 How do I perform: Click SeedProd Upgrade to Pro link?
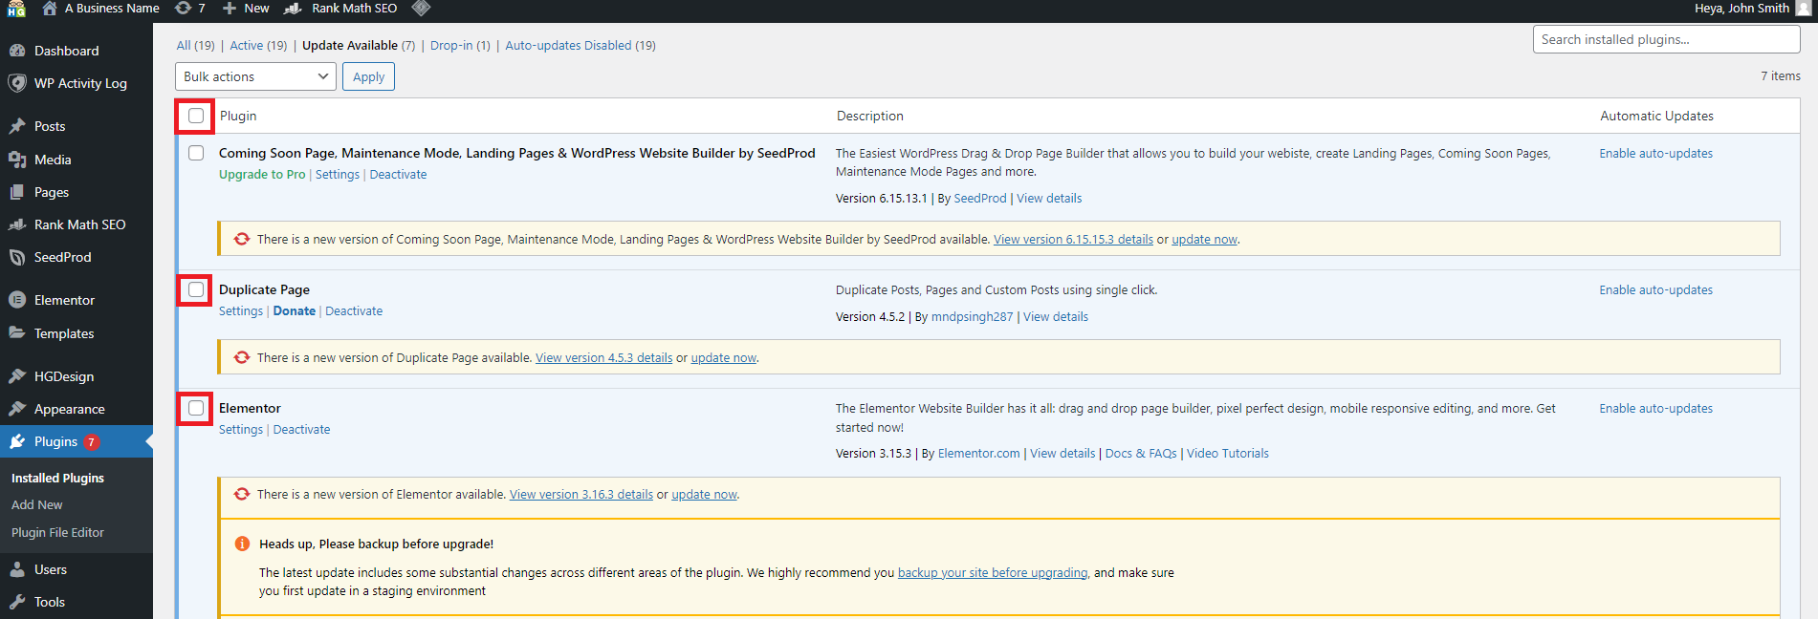[262, 174]
